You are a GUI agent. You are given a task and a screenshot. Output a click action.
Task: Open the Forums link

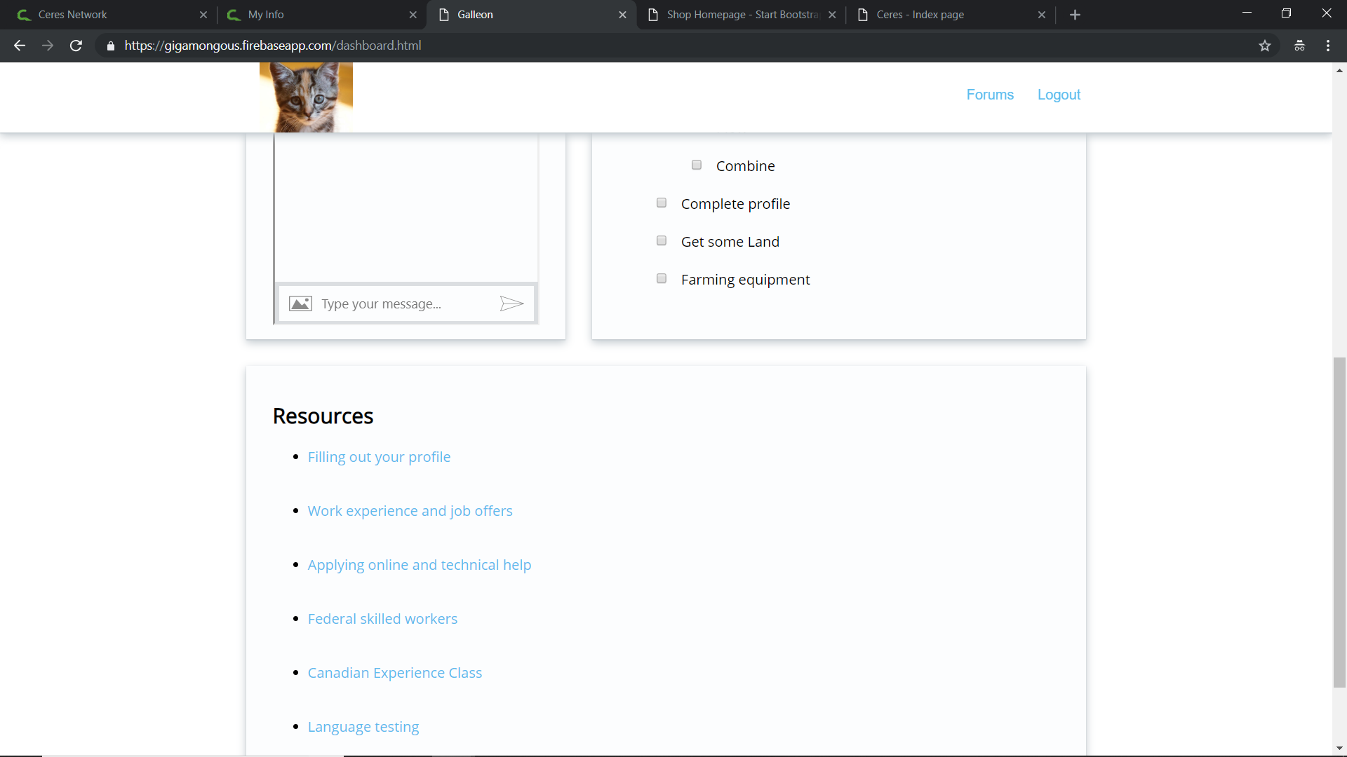[989, 95]
